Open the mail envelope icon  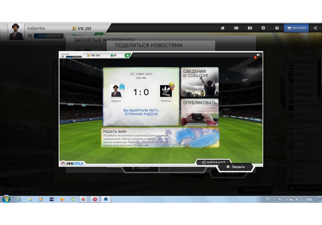tap(236, 28)
